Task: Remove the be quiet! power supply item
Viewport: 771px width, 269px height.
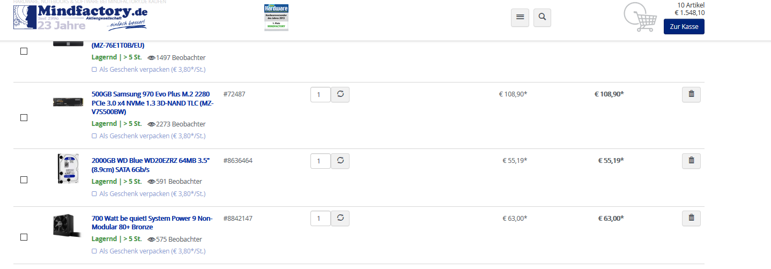Action: (691, 218)
